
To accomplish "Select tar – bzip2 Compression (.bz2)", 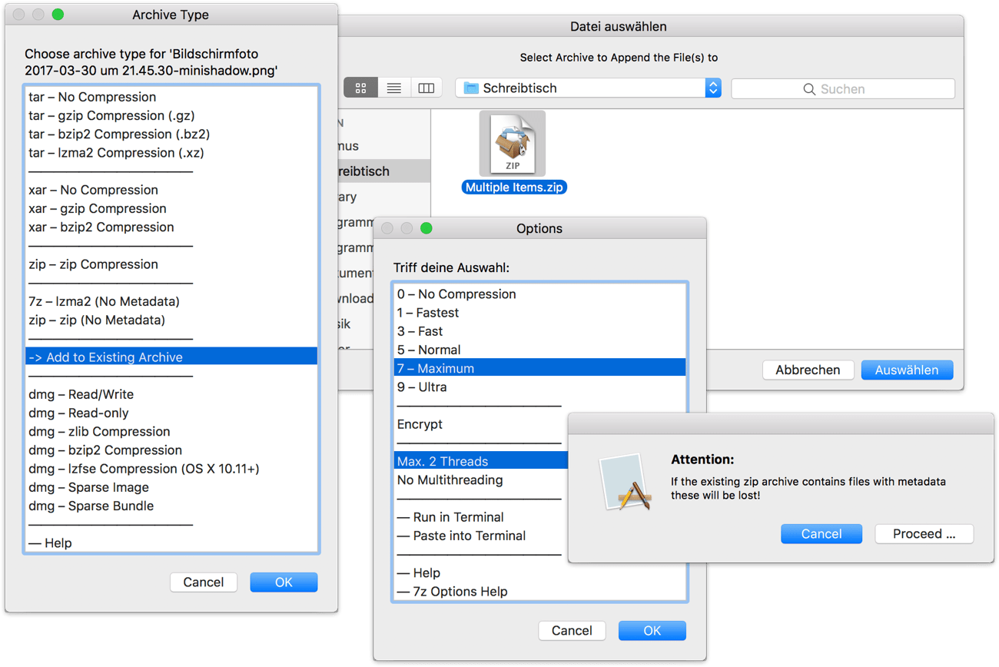I will [171, 134].
